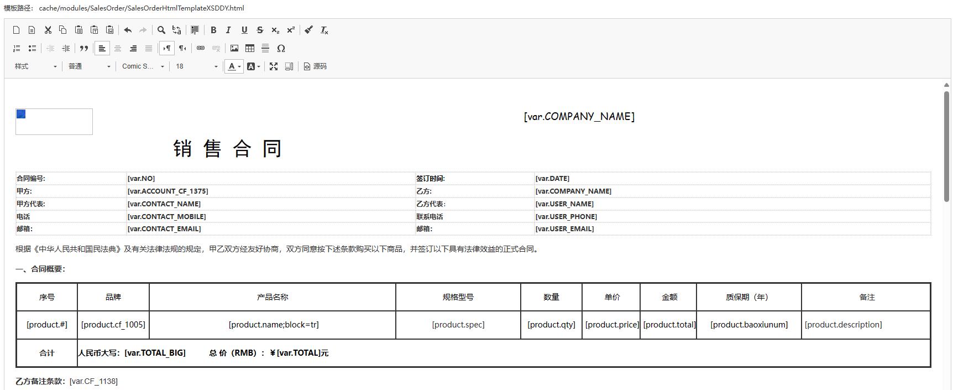The height and width of the screenshot is (390, 953).
Task: Click the 源码 source button
Action: click(x=315, y=66)
